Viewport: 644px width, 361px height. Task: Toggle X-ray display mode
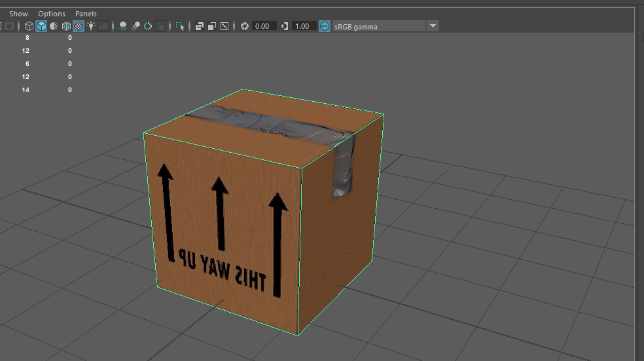click(200, 26)
